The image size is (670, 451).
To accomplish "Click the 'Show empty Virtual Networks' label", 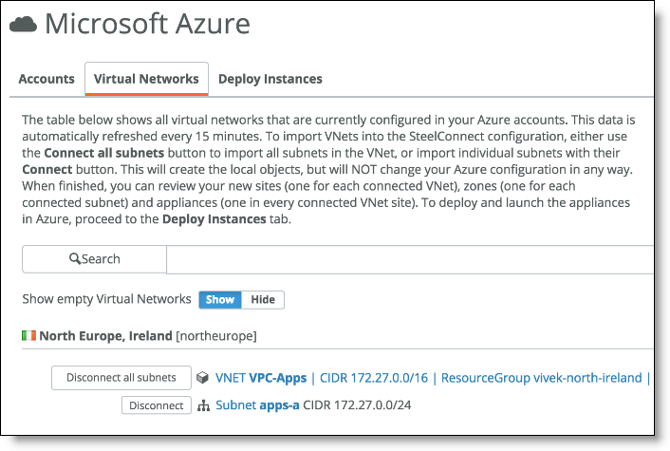I will pyautogui.click(x=106, y=299).
